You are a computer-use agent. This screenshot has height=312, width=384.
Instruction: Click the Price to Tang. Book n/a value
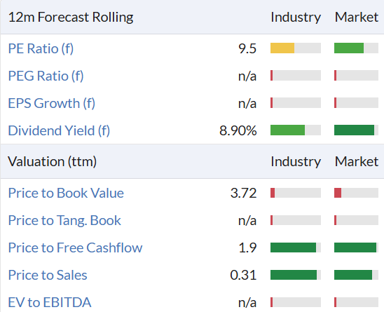tap(247, 221)
